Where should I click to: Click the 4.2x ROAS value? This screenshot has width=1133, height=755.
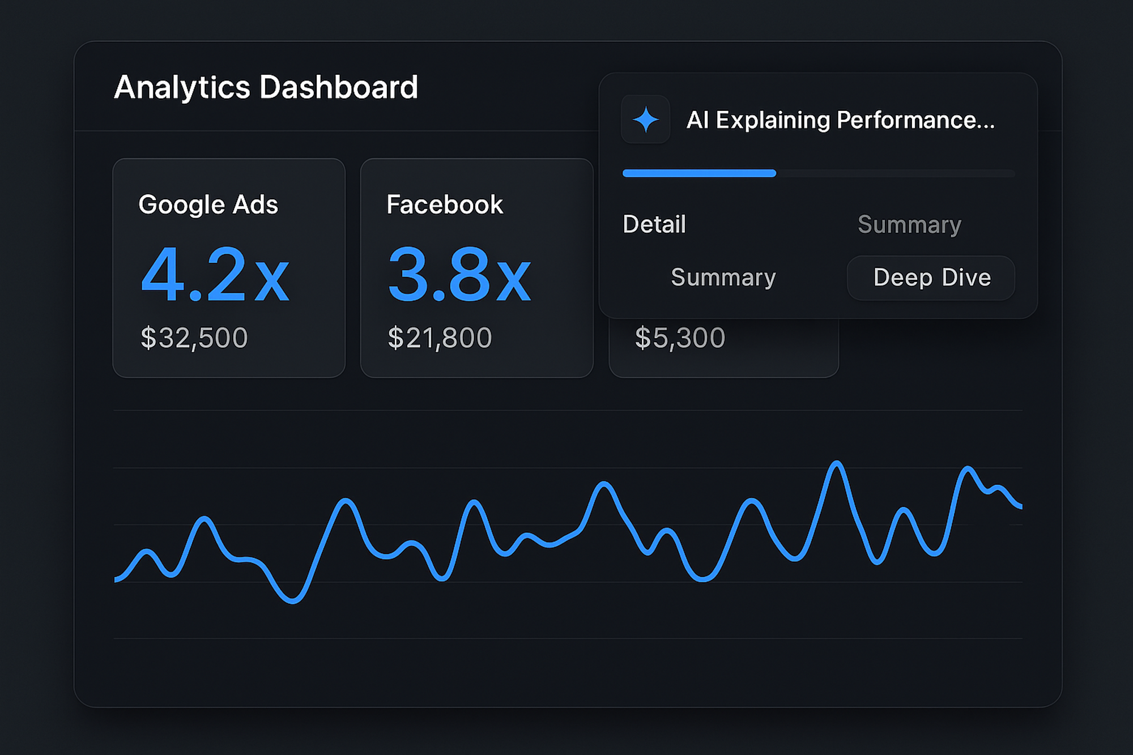tap(215, 275)
